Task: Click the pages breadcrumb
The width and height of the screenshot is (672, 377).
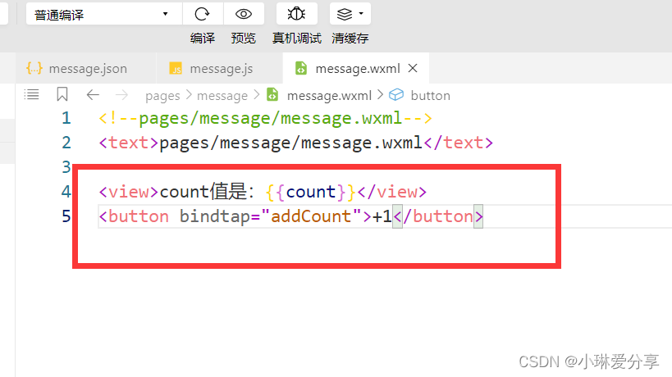Action: click(162, 96)
